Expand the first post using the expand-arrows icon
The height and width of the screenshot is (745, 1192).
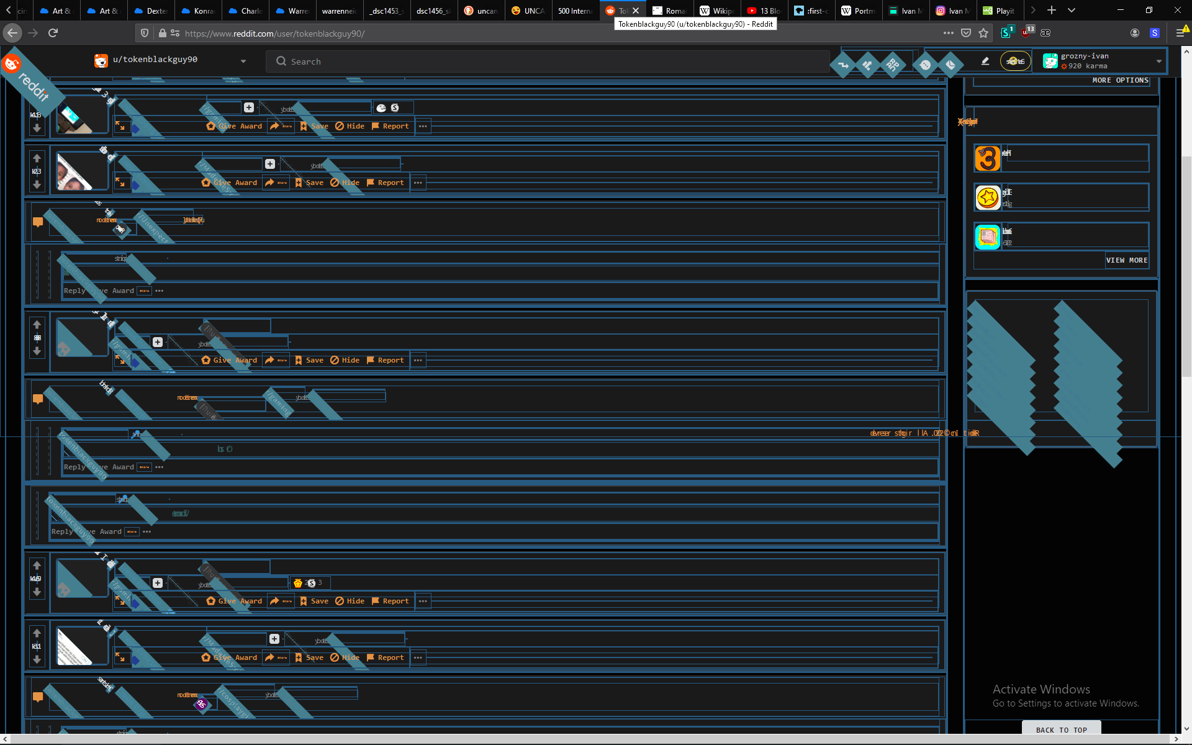coord(120,126)
